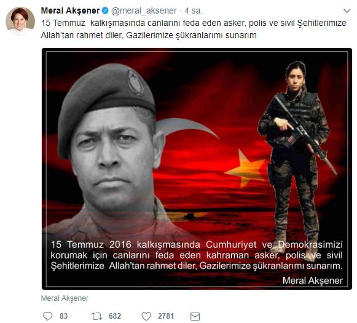Click the like count 2781
The image size is (357, 323).
pyautogui.click(x=166, y=316)
